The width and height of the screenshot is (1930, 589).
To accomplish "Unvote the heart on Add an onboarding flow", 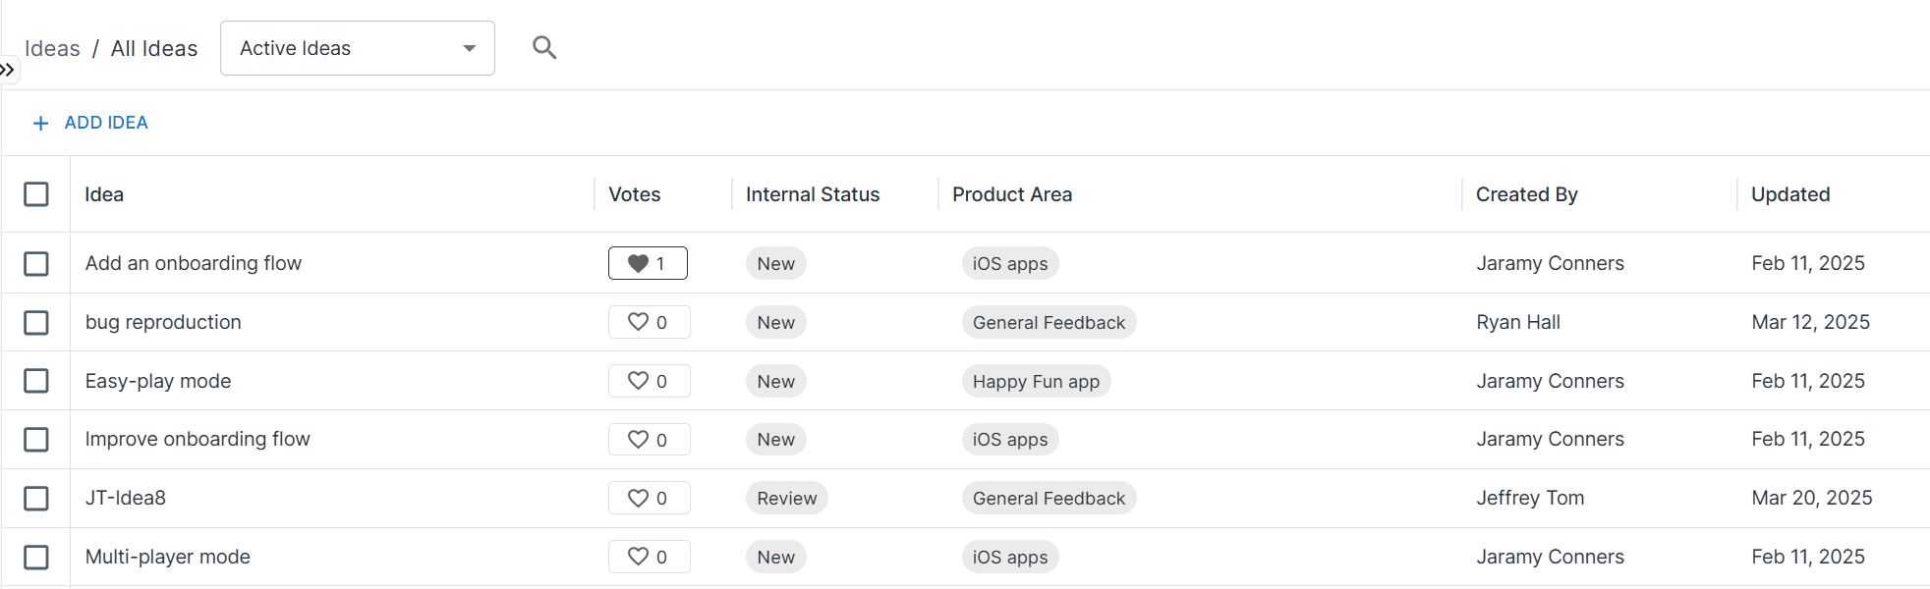I will tap(639, 263).
